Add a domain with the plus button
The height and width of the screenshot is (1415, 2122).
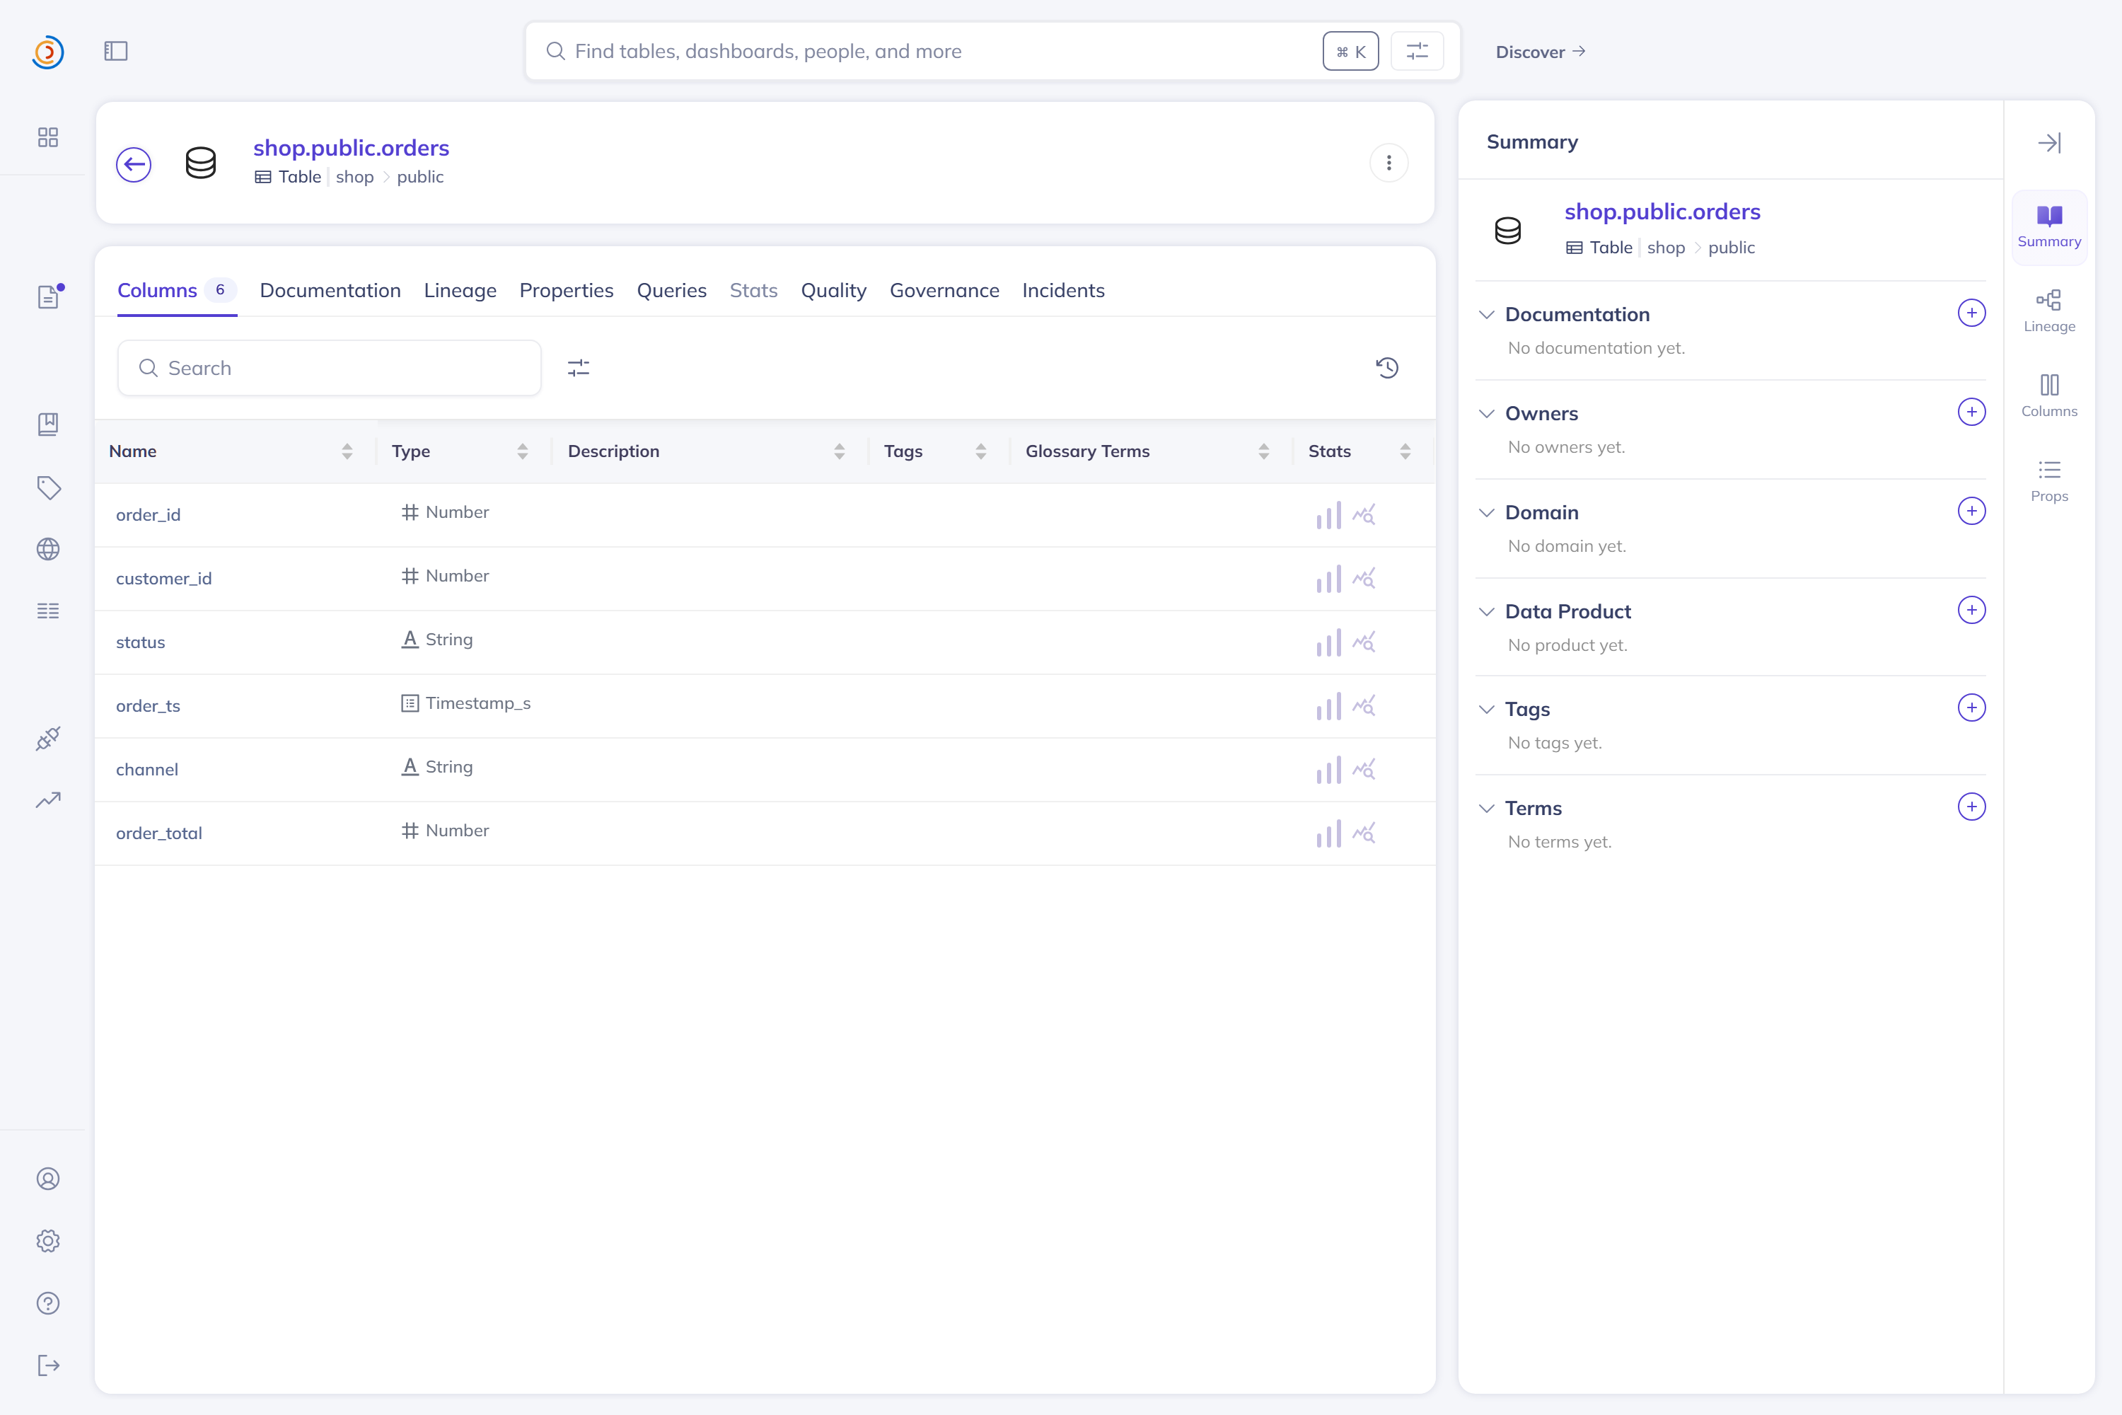coord(1971,512)
